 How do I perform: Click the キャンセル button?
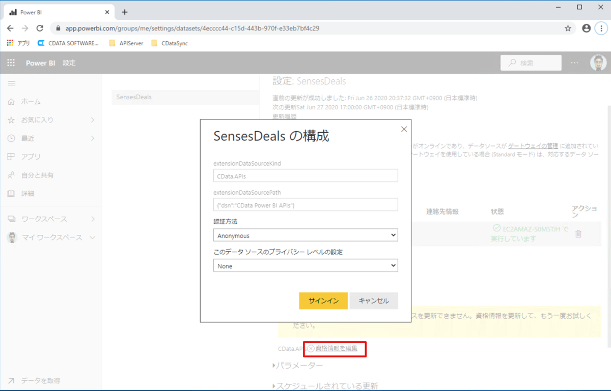374,300
